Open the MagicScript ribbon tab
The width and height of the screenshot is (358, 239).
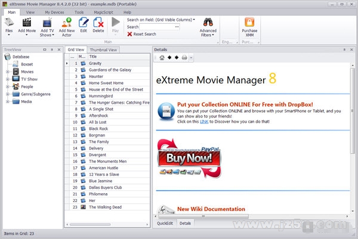(x=103, y=13)
